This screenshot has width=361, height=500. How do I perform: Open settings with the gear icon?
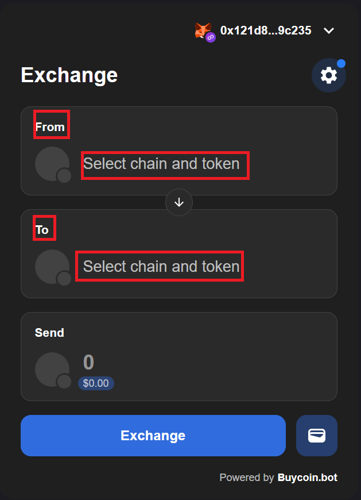329,75
